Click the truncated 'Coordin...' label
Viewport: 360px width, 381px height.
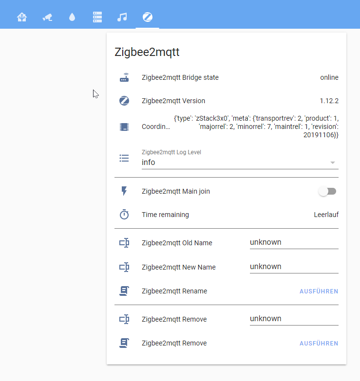click(156, 127)
